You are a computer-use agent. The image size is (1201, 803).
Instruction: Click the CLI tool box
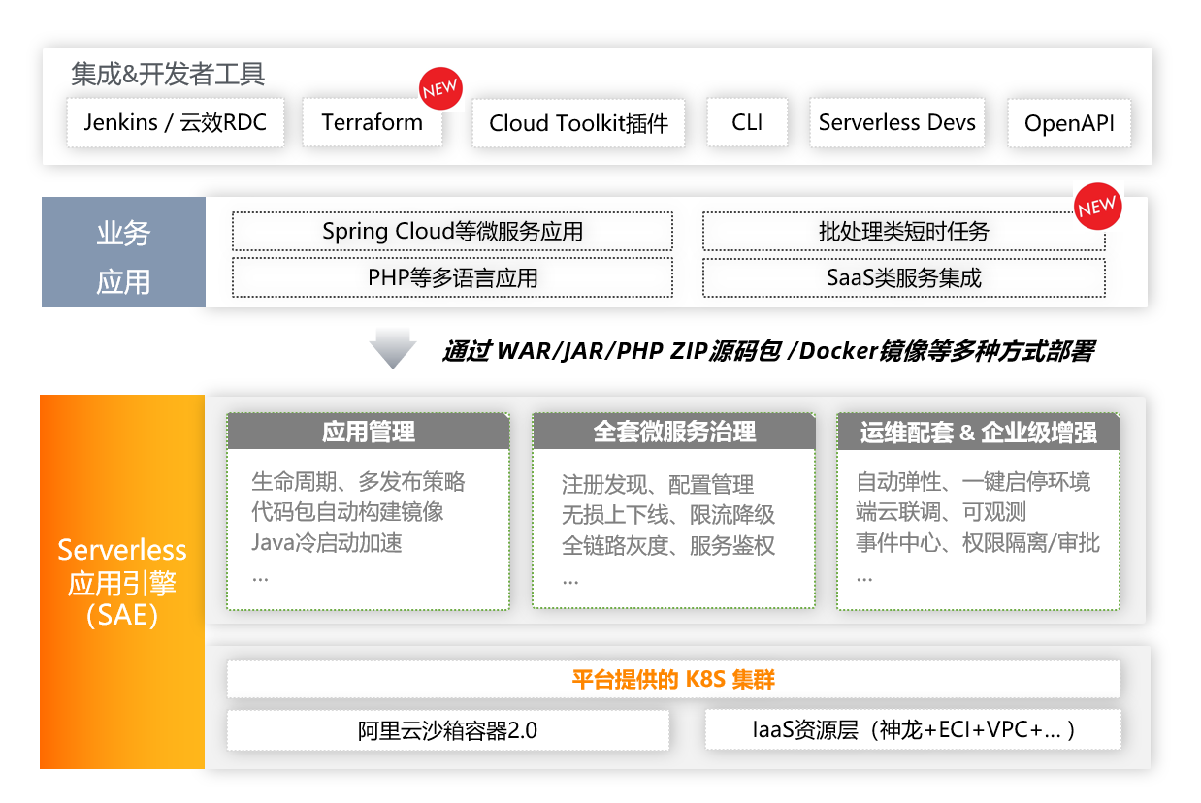pos(747,122)
